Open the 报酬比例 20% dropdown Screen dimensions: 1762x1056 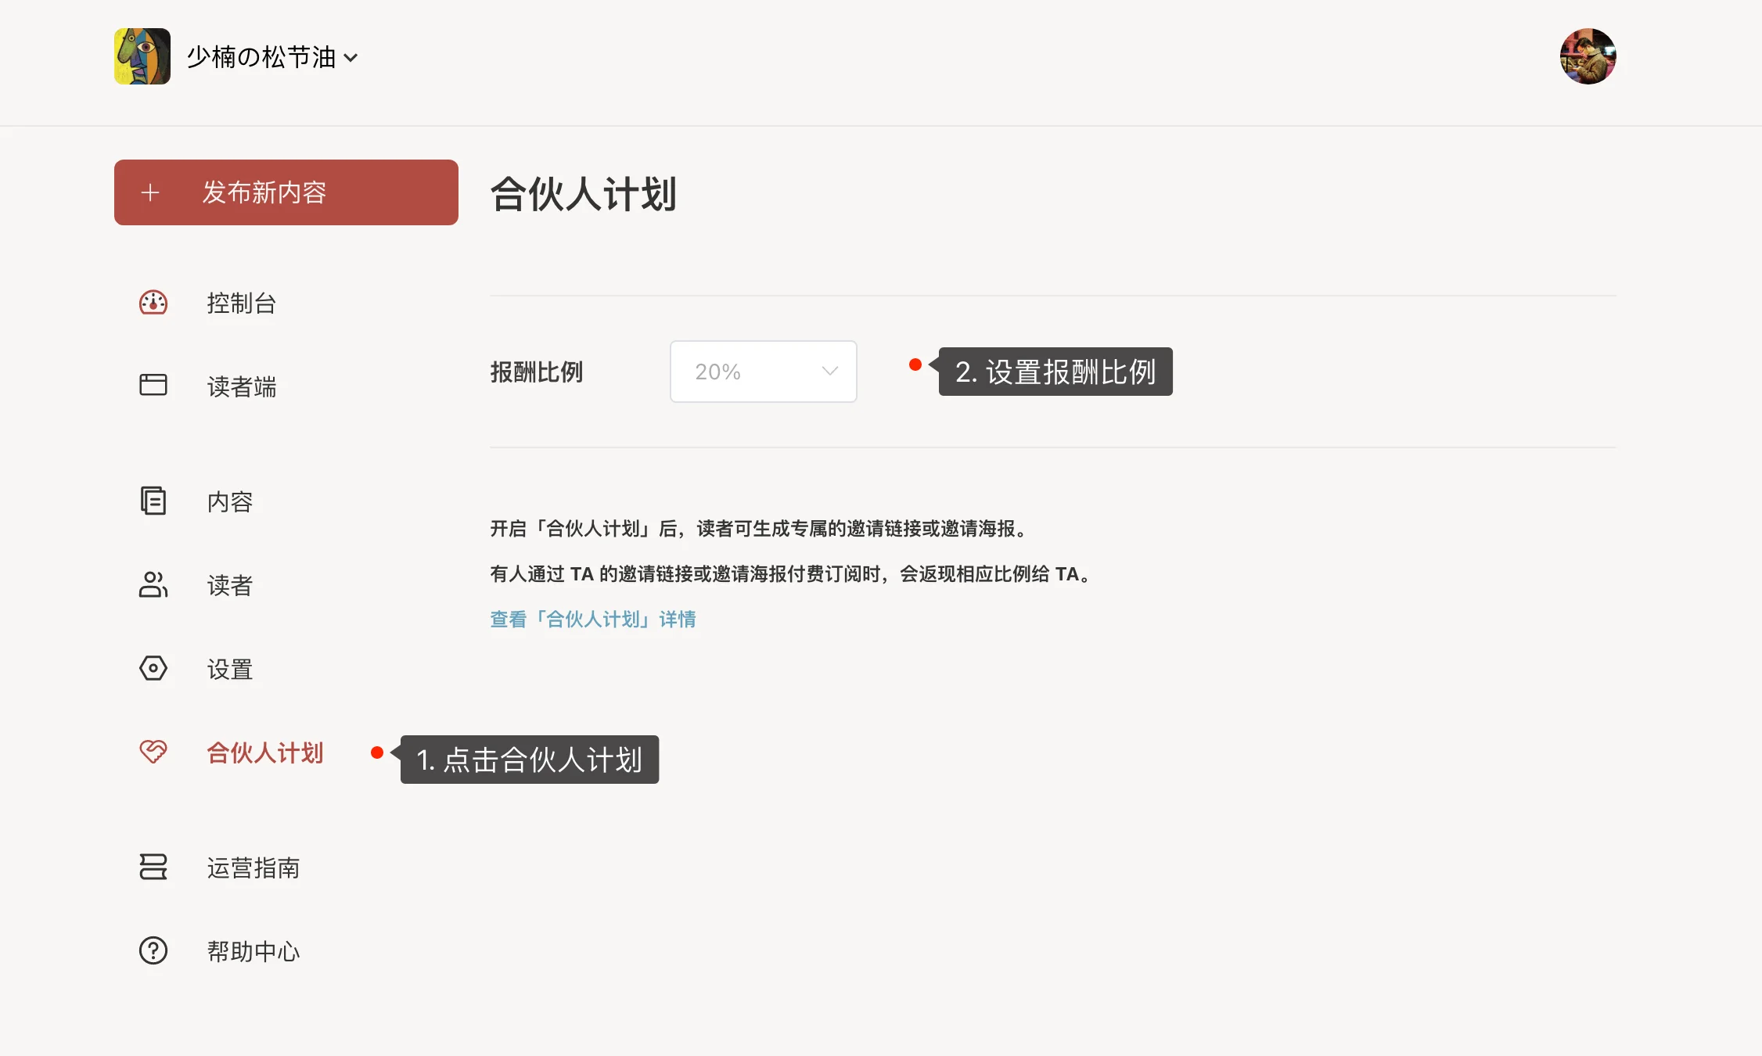(763, 372)
